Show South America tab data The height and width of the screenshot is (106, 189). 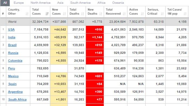click(x=80, y=3)
